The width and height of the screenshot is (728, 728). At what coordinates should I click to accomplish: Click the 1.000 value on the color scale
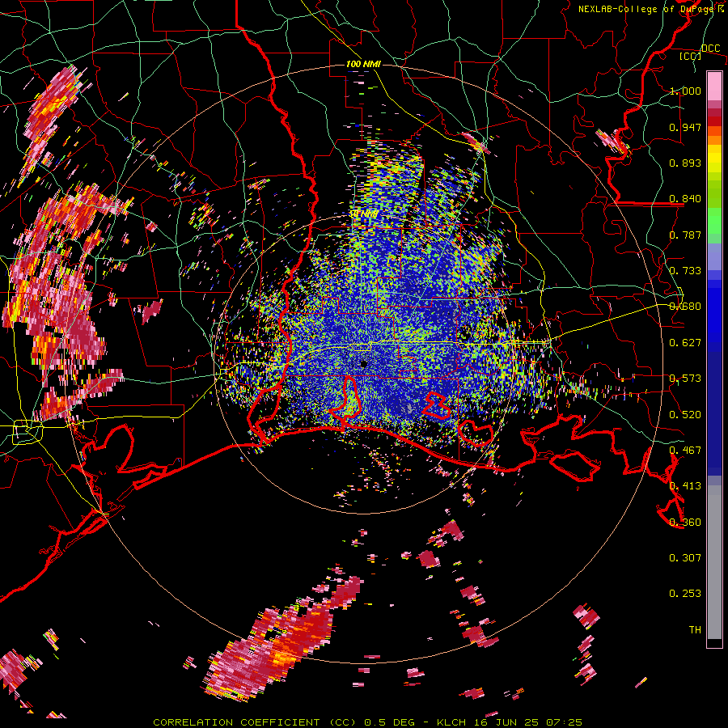tap(685, 91)
